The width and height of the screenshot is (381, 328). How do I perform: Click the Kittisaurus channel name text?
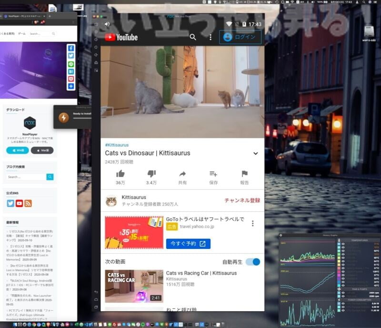click(x=134, y=197)
